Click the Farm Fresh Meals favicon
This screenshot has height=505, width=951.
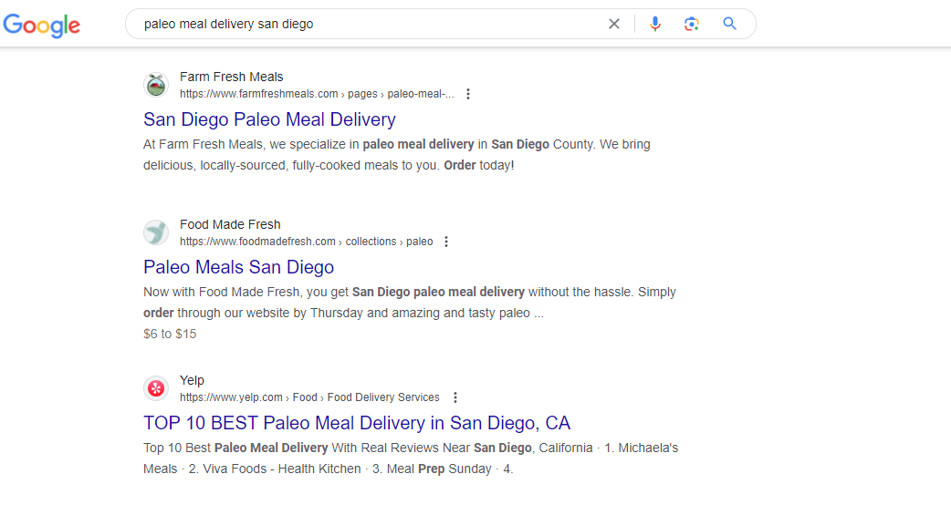[156, 86]
